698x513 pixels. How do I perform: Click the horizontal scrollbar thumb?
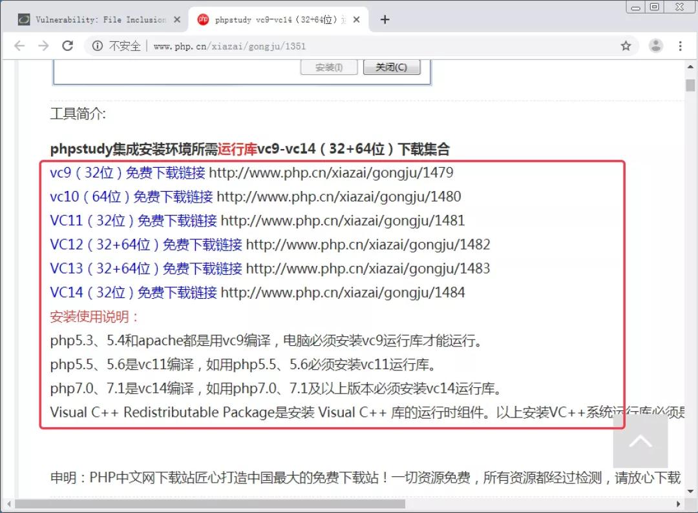click(210, 504)
